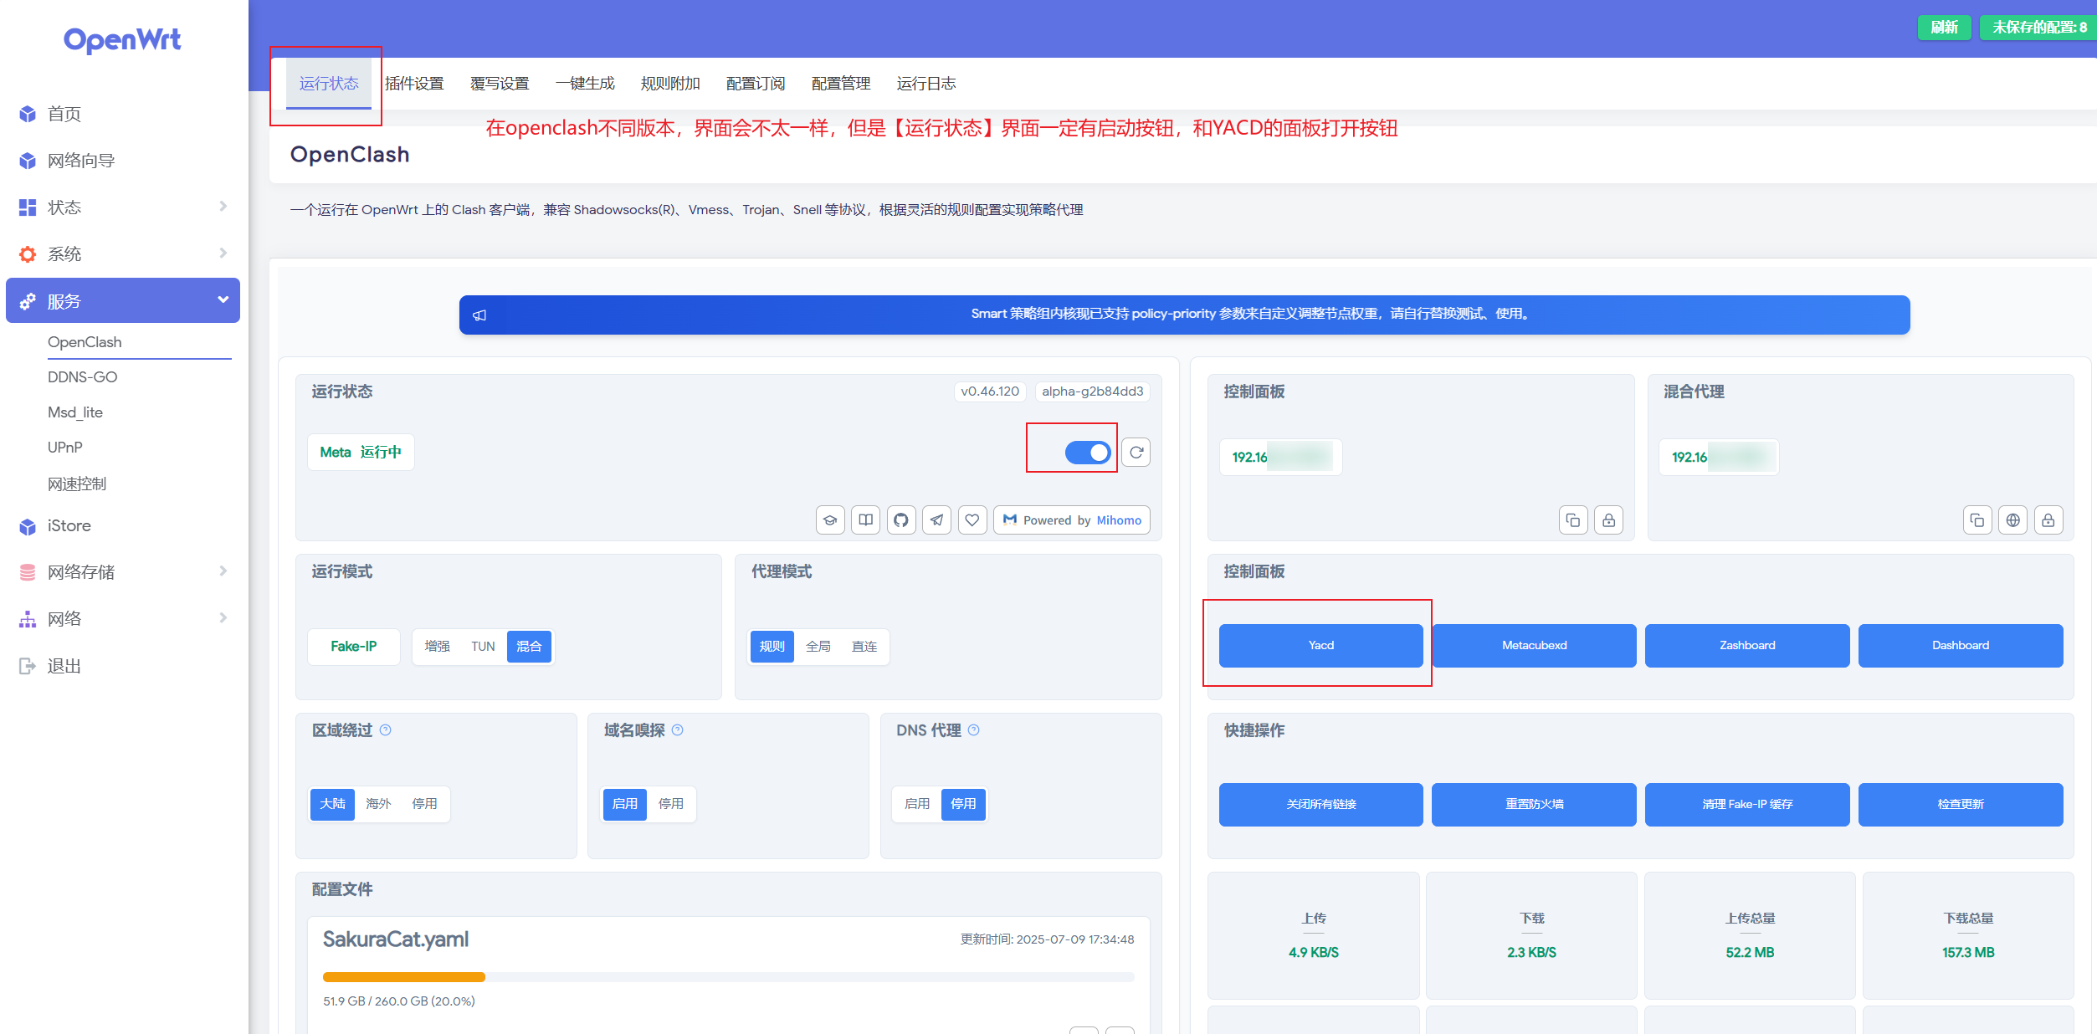The image size is (2097, 1034).
Task: Click 清理 Fake-IP 缓存 button
Action: [x=1747, y=805]
